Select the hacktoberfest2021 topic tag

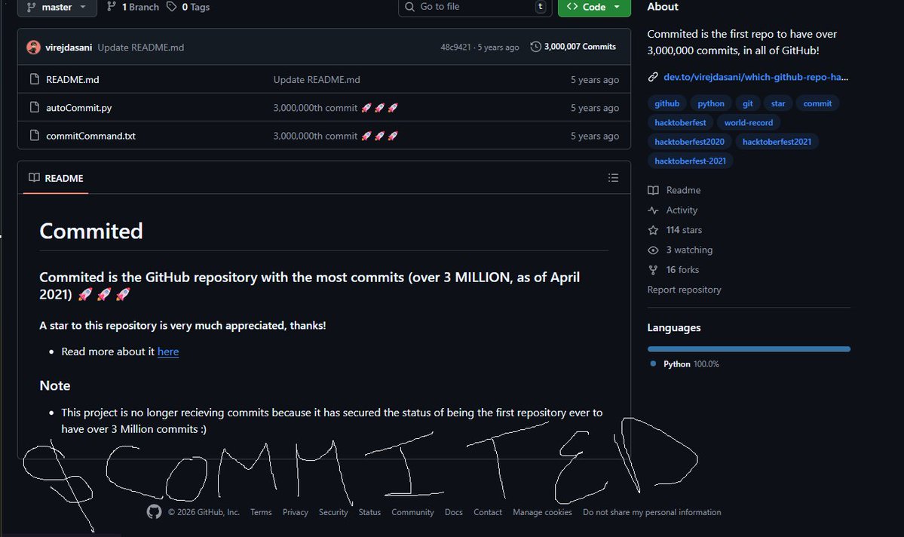click(x=777, y=141)
